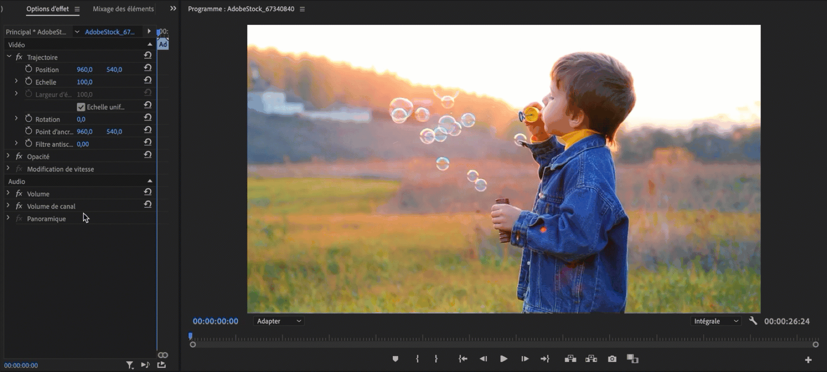Open the AdobeStock_67 sequence clip dropdown

pos(77,32)
